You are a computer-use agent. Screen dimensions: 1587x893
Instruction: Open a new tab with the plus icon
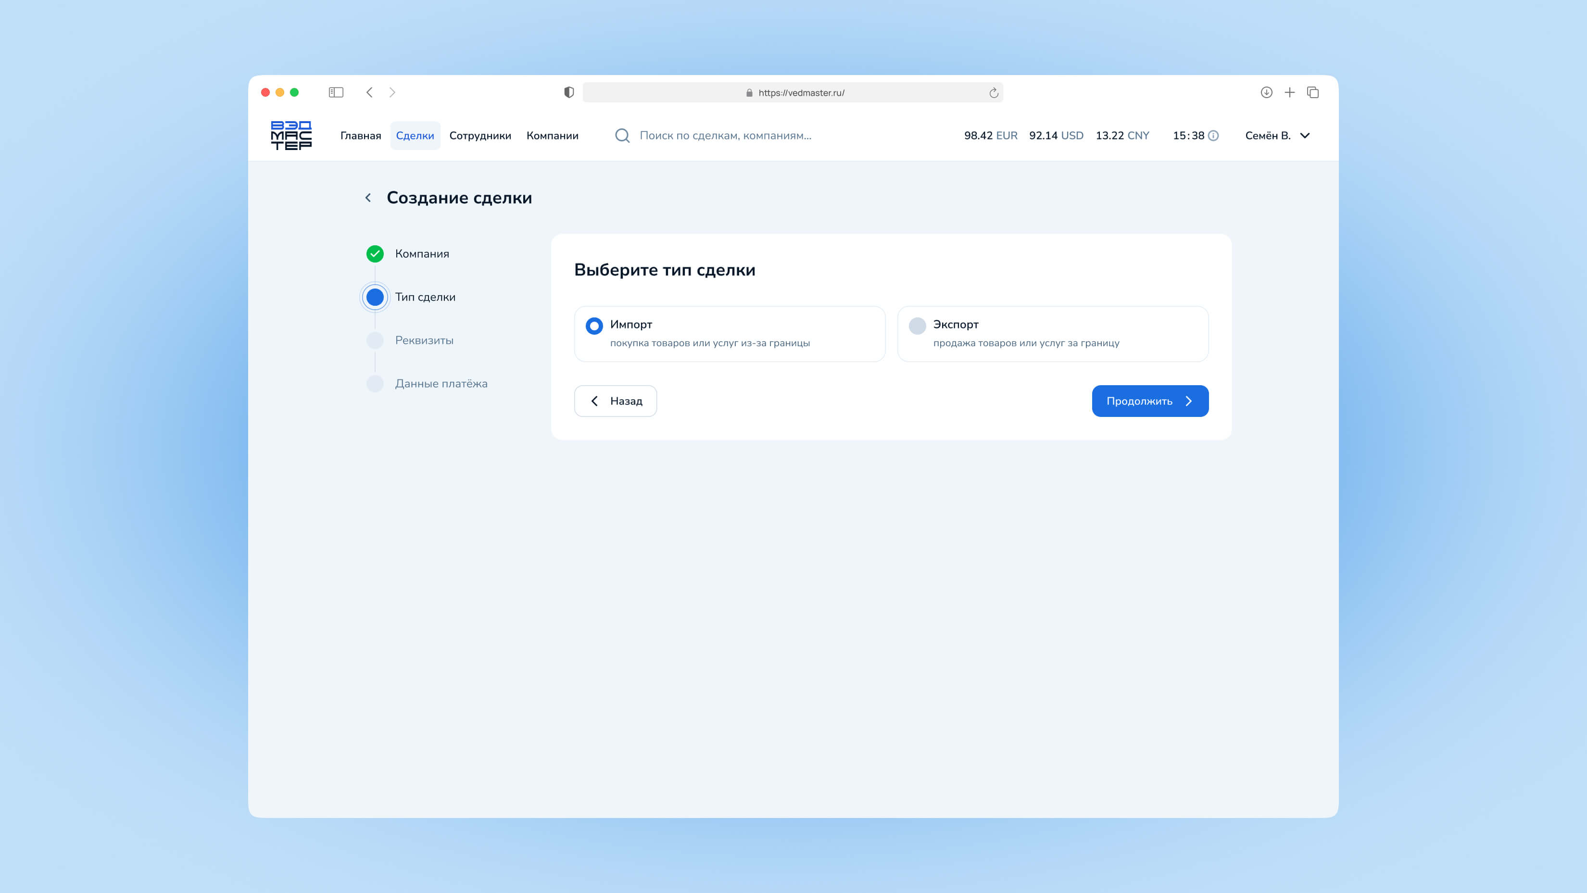1289,92
